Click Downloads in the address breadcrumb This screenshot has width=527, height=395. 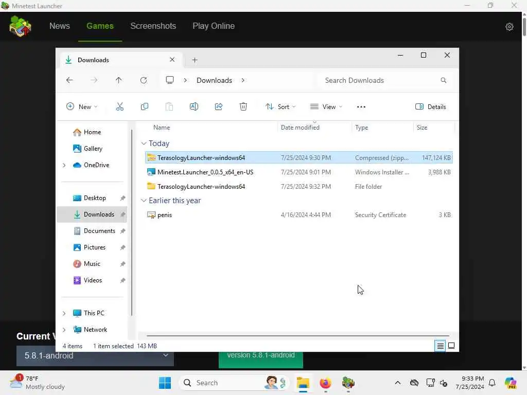pyautogui.click(x=214, y=80)
